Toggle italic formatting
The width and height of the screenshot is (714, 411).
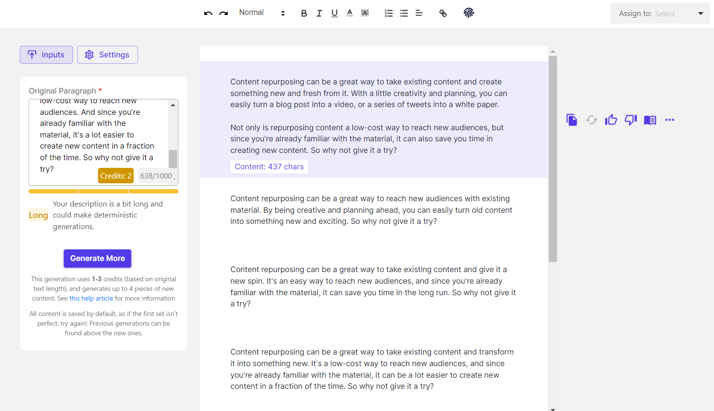pyautogui.click(x=319, y=14)
